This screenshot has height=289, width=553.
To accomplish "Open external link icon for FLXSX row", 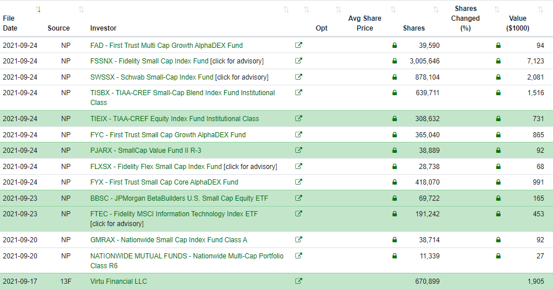I will tap(298, 166).
